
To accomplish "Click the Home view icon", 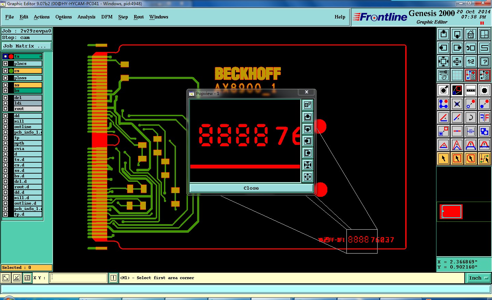I will point(471,34).
